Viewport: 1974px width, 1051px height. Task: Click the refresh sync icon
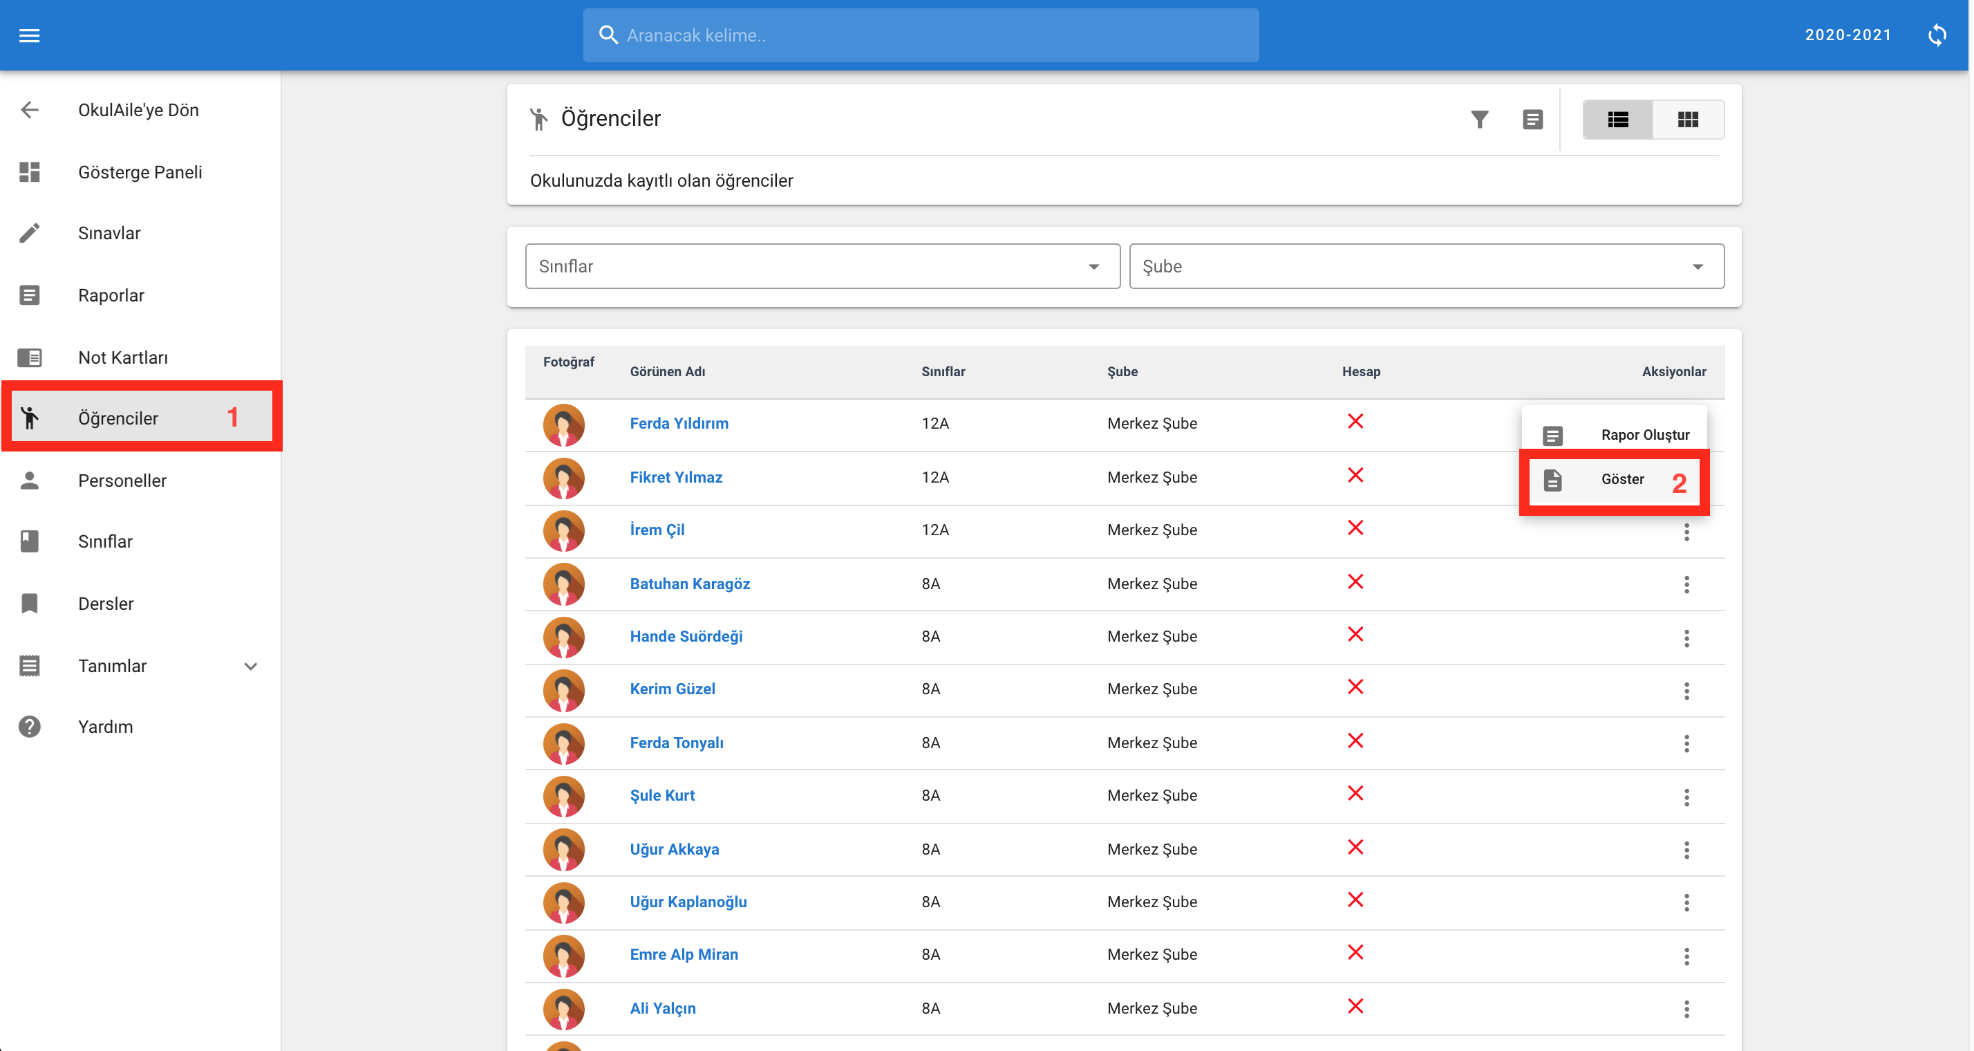click(x=1937, y=35)
